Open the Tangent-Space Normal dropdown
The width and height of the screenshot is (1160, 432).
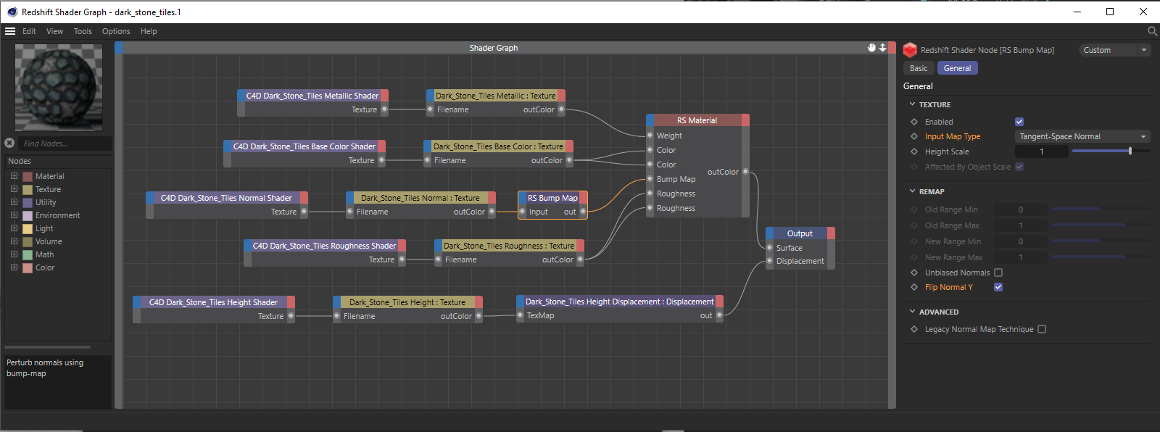pos(1083,136)
